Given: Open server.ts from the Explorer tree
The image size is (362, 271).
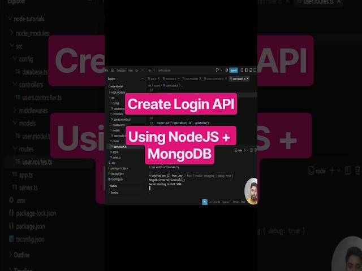Looking at the screenshot, I should click(x=115, y=158).
